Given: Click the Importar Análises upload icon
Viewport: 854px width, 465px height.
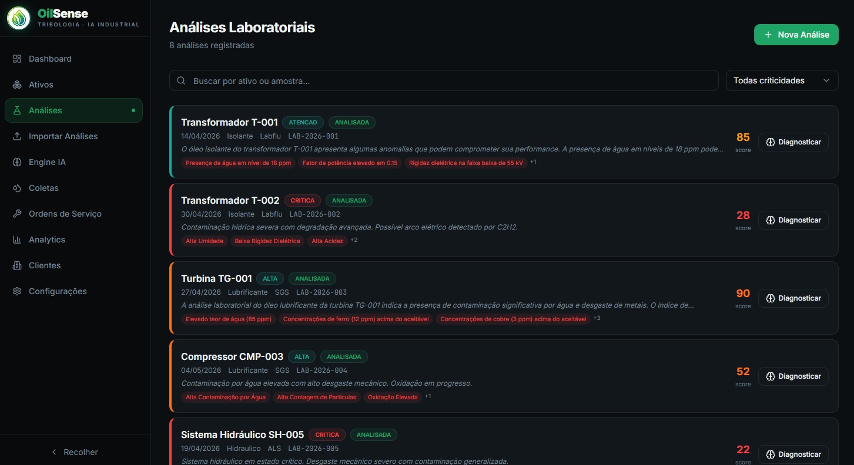Looking at the screenshot, I should coord(17,136).
